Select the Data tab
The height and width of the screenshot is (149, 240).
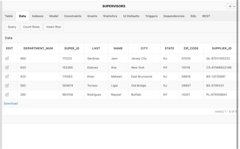pyautogui.click(x=22, y=16)
